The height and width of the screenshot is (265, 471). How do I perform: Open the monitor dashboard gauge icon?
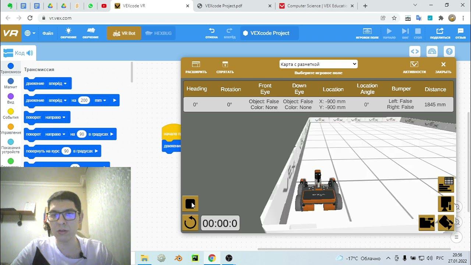point(432,52)
